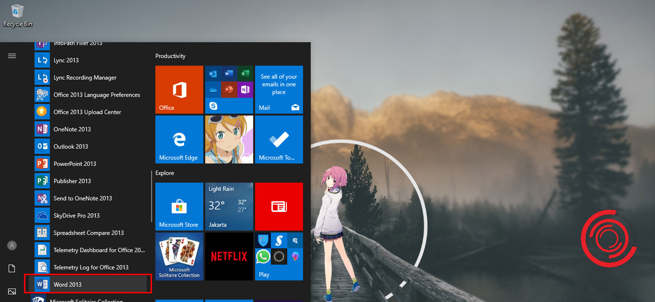The height and width of the screenshot is (302, 655).
Task: Open the WhatsApp-labeled Play tile
Action: 279,256
